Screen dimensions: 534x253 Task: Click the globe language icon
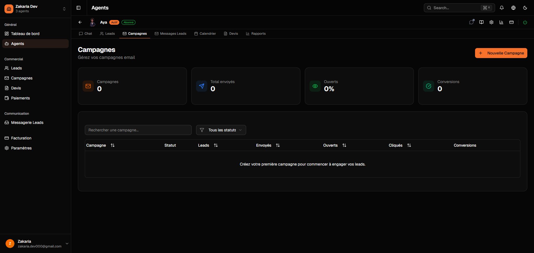[x=513, y=8]
